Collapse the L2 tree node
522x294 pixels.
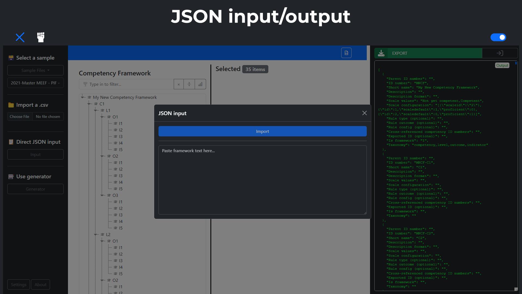(x=95, y=234)
